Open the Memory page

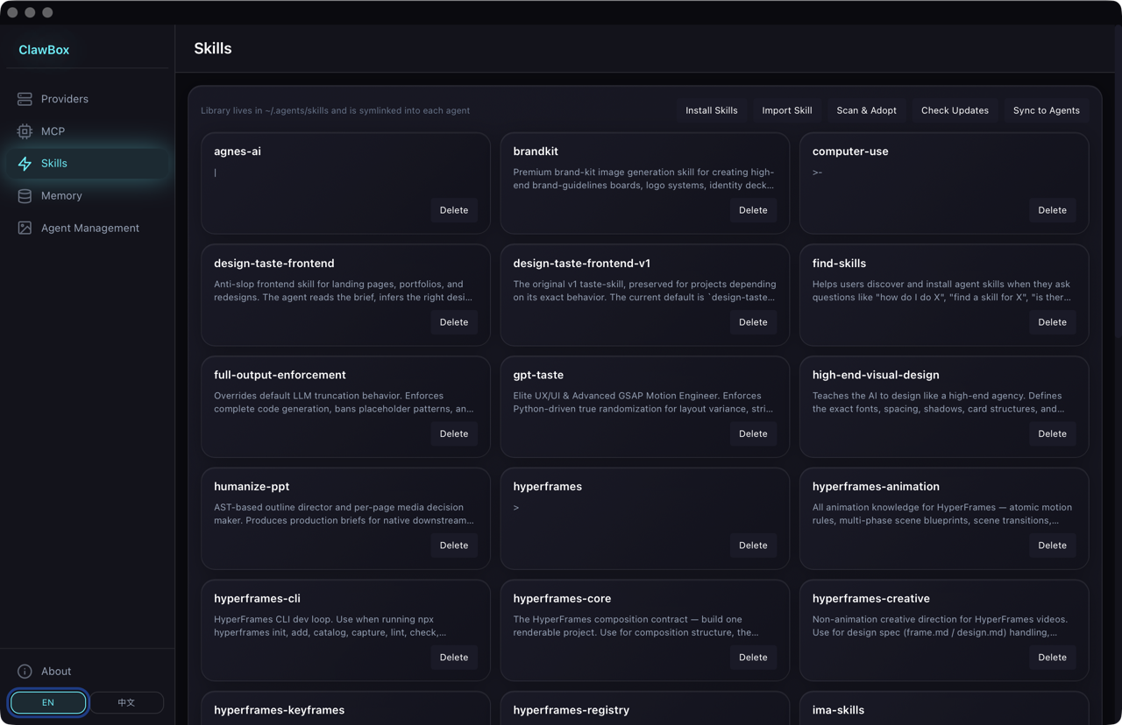tap(87, 196)
